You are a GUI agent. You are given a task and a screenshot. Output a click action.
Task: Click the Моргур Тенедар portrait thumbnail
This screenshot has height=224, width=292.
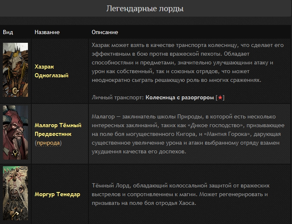tap(15, 193)
